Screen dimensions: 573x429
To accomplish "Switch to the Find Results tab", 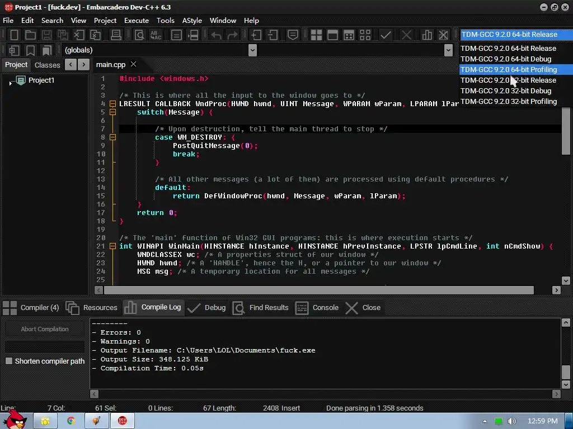I will (x=261, y=308).
